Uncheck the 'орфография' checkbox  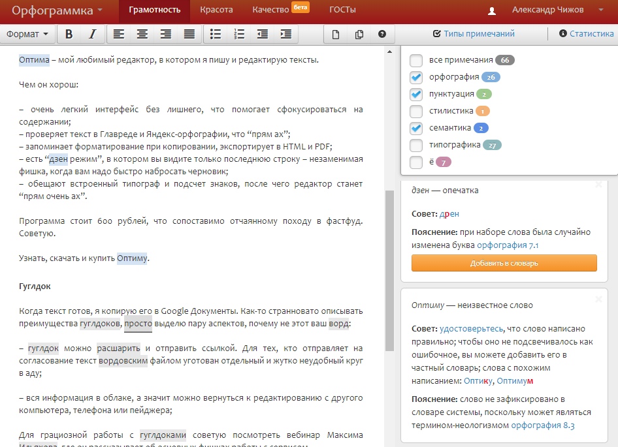416,77
